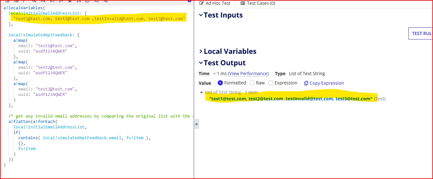Click the "< 1 ms" time value
The width and height of the screenshot is (433, 179).
tap(220, 74)
